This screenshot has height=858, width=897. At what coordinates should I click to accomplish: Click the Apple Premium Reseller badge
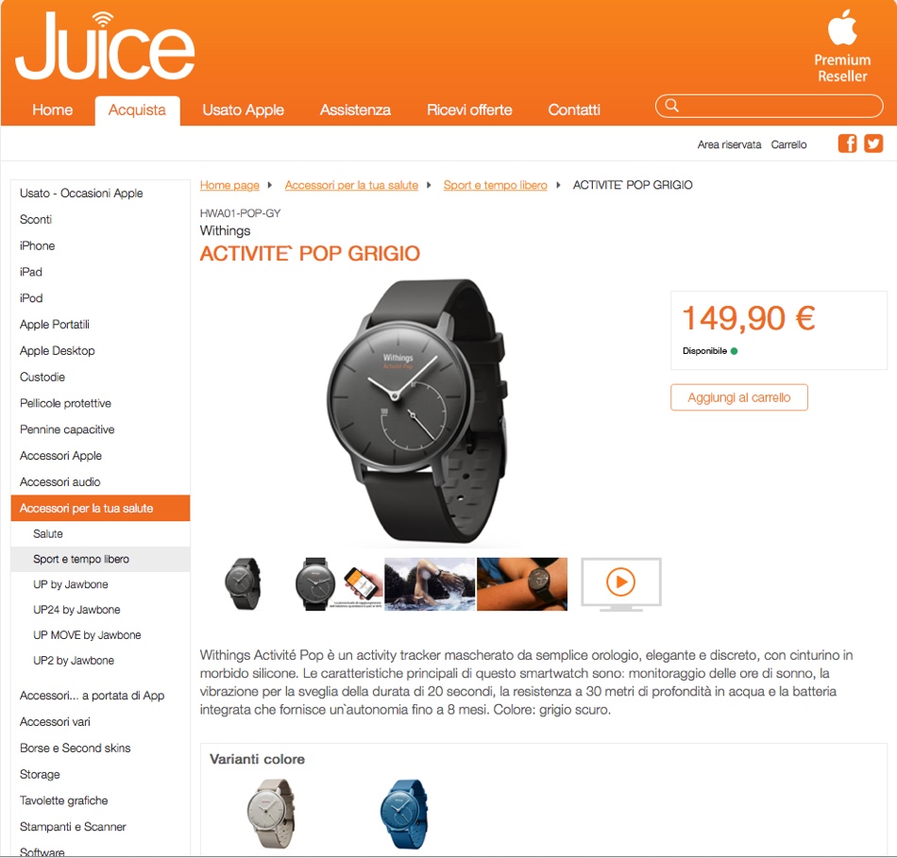(842, 47)
